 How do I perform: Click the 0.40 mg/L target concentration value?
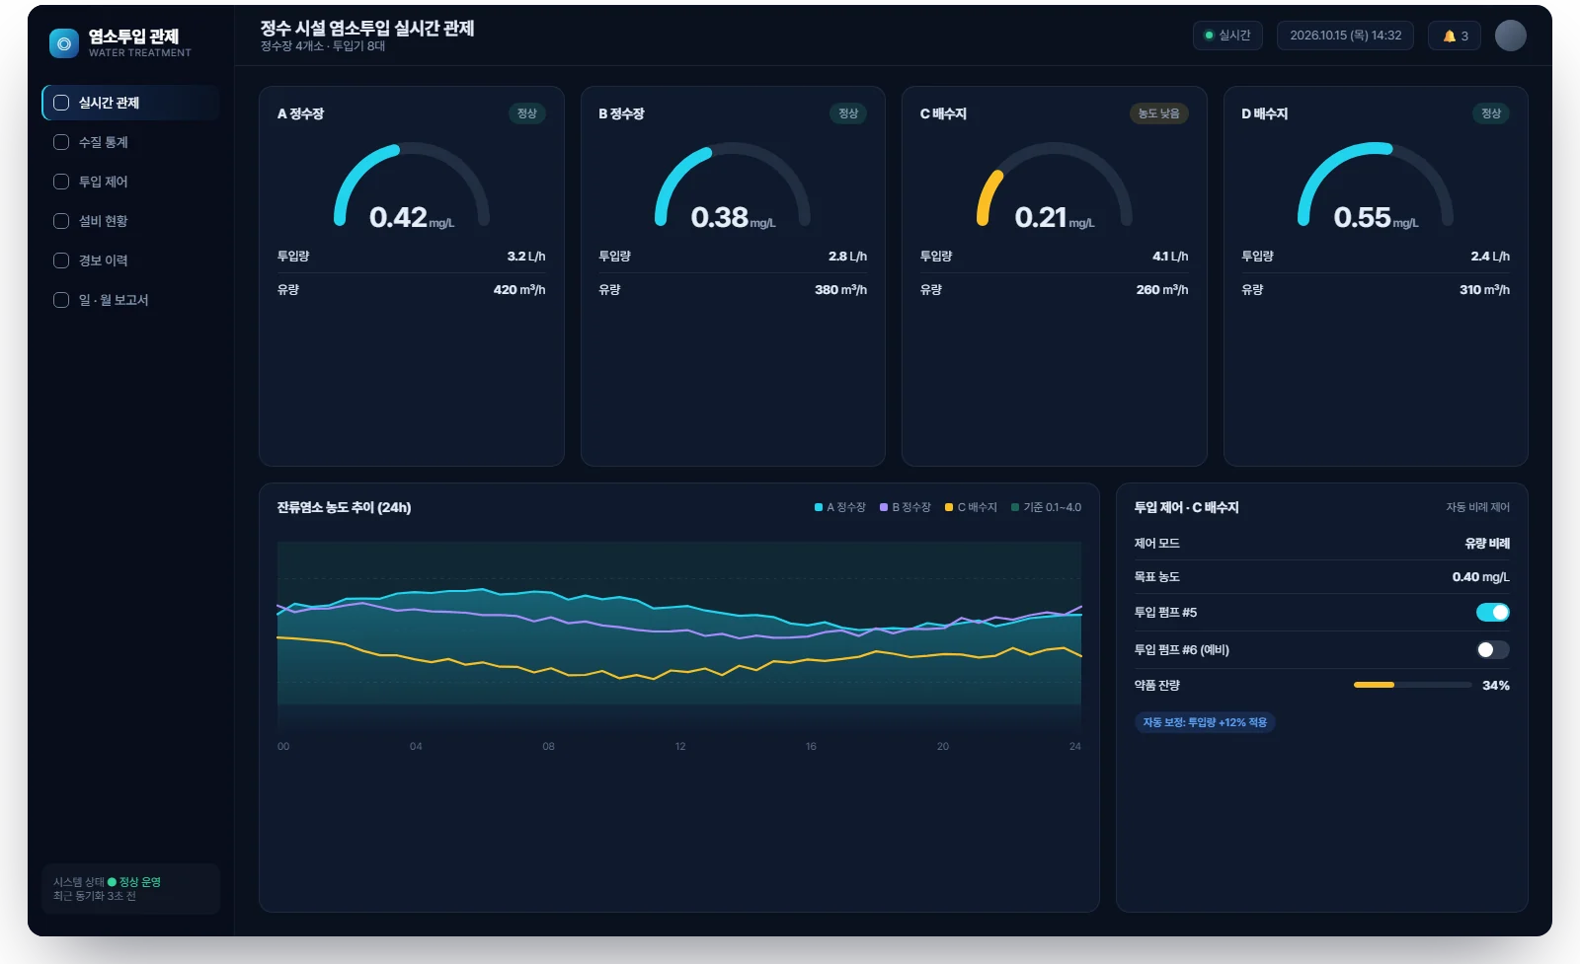[x=1481, y=577]
